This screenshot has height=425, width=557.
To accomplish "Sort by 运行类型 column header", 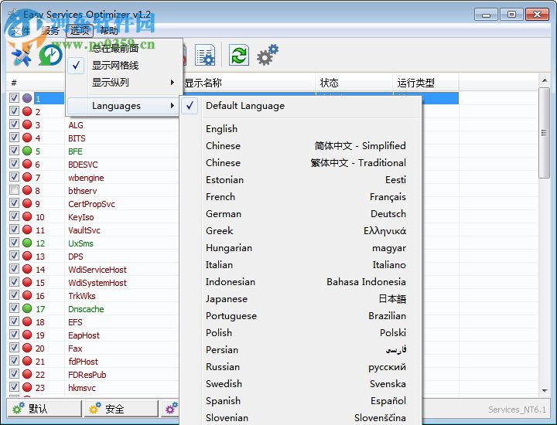I will pyautogui.click(x=425, y=83).
